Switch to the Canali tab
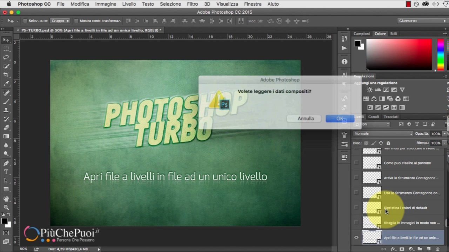The width and height of the screenshot is (449, 252). click(x=374, y=117)
